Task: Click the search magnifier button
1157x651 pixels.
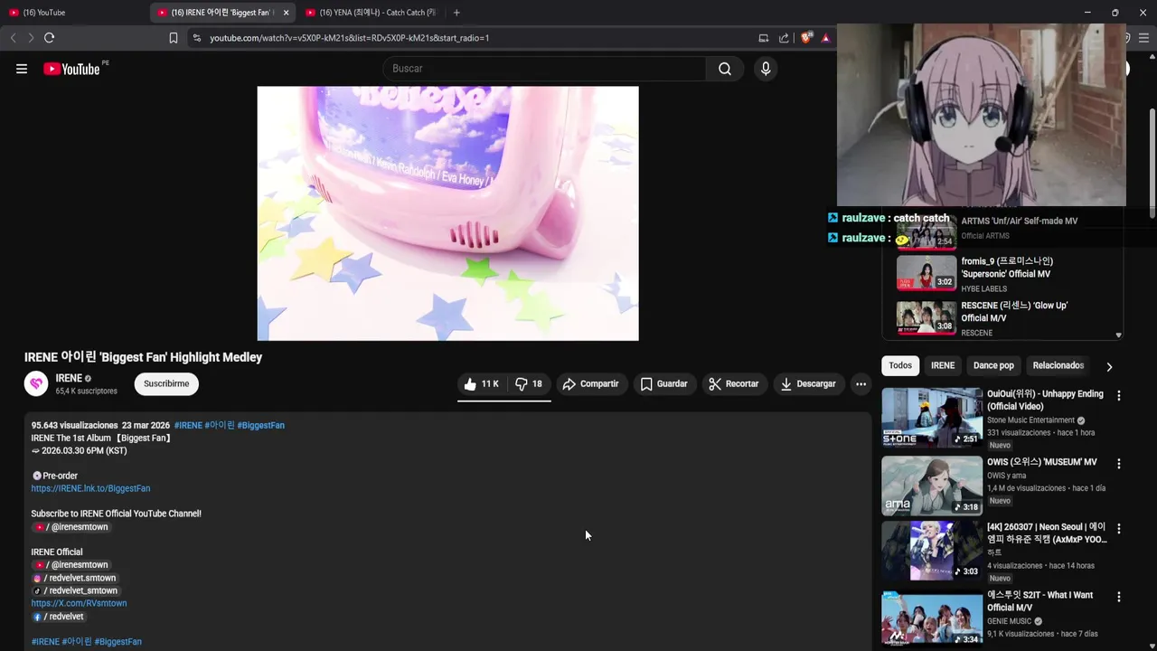Action: coord(725,69)
